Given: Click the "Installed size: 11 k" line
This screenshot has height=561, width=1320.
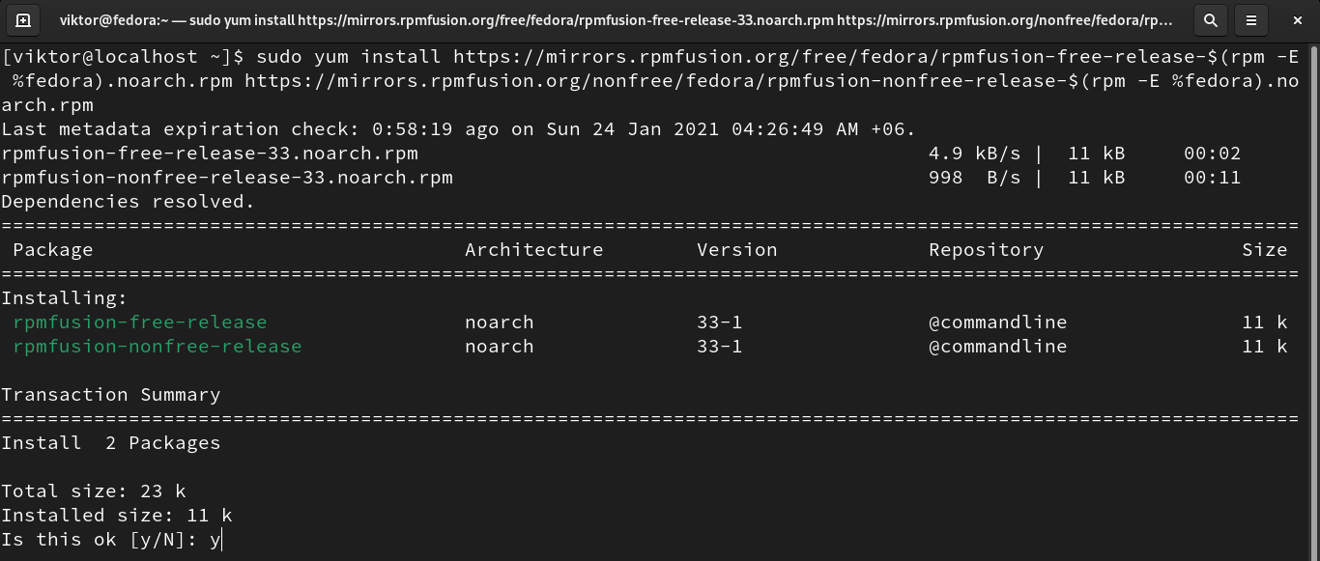Looking at the screenshot, I should pos(116,516).
